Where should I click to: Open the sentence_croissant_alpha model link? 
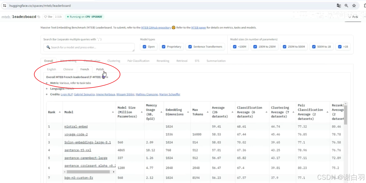pyautogui.click(x=90, y=166)
